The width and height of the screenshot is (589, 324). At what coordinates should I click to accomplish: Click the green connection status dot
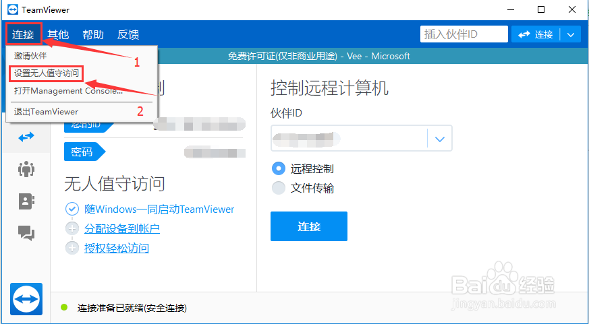[64, 308]
